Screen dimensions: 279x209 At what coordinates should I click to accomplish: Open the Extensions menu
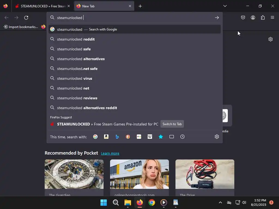[x=263, y=17]
